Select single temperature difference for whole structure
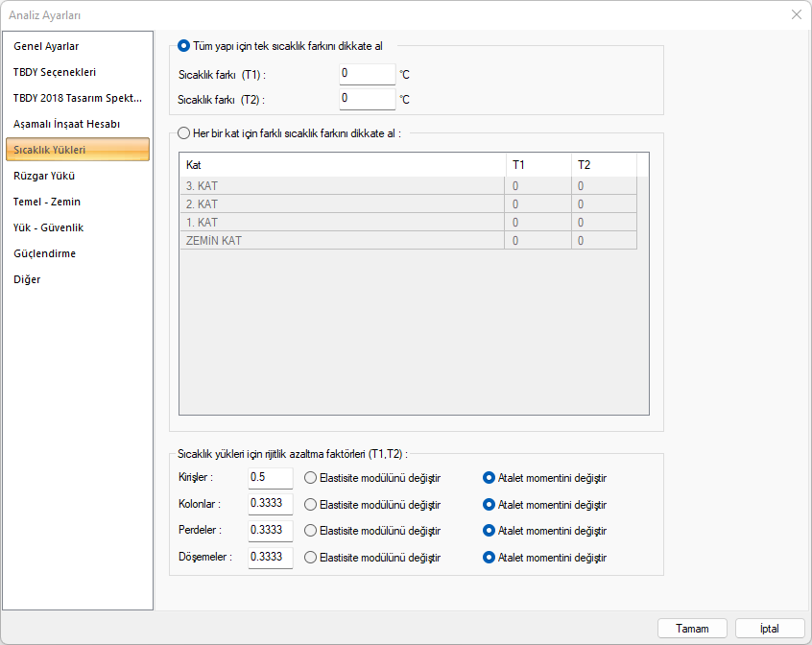Viewport: 812px width, 645px height. point(184,45)
